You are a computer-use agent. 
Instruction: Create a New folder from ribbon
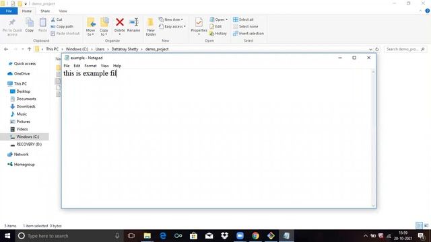coord(151,27)
